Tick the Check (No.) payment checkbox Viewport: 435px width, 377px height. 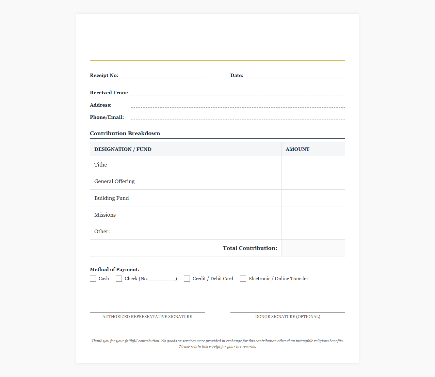point(119,279)
